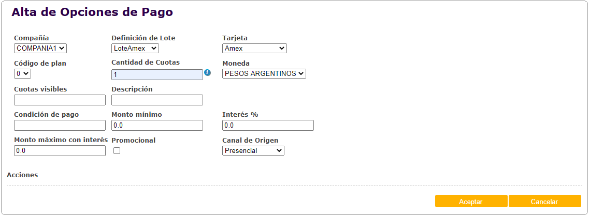
Task: Toggle the Promocional checkbox
Action: pos(117,151)
